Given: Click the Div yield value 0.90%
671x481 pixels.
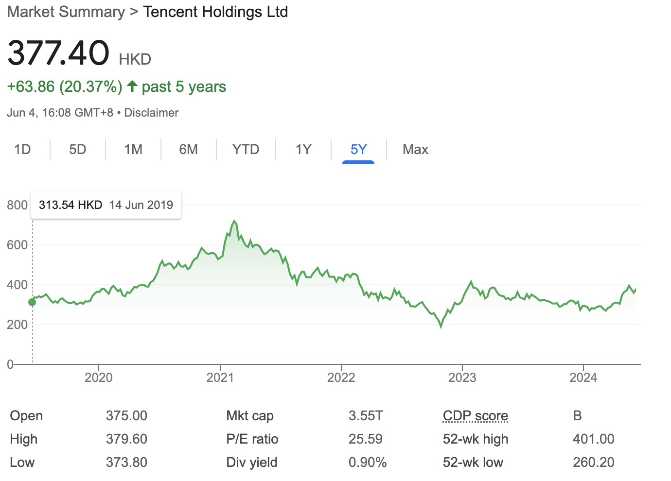Looking at the screenshot, I should (368, 463).
